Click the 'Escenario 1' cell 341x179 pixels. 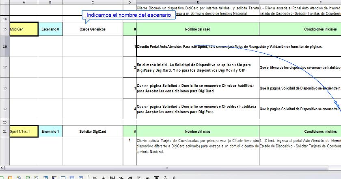pyautogui.click(x=50, y=131)
